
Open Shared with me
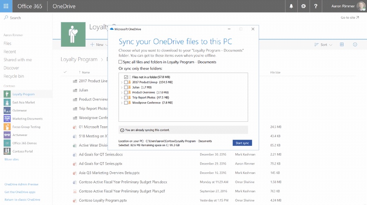pyautogui.click(x=18, y=60)
